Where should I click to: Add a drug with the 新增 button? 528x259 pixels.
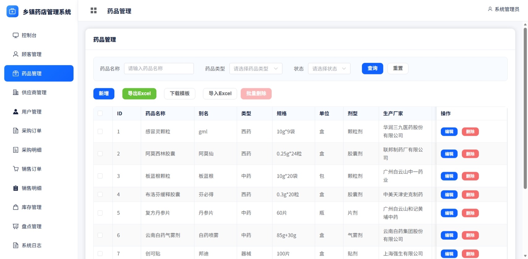104,94
